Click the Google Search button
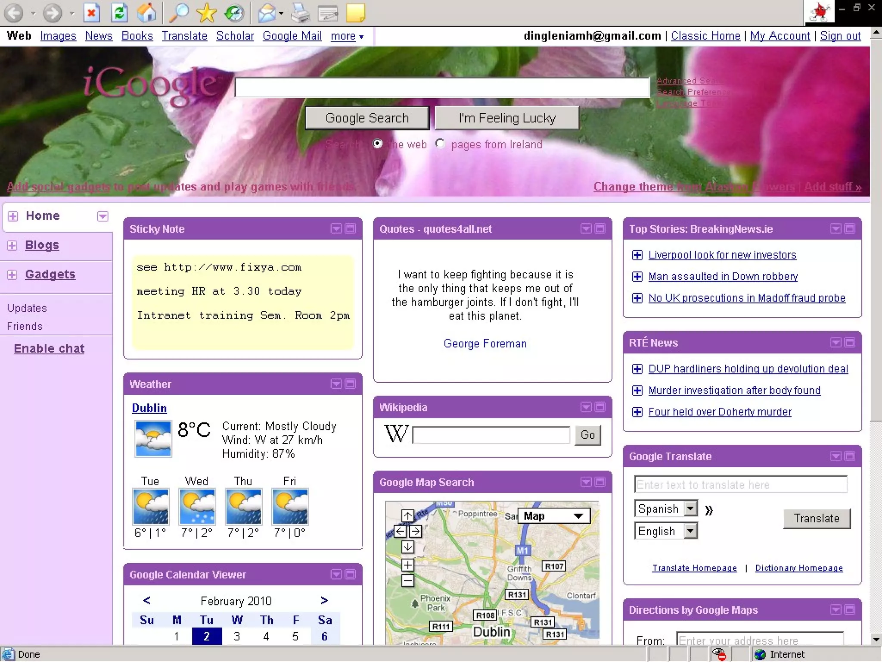Viewport: 882px width, 662px height. [367, 118]
